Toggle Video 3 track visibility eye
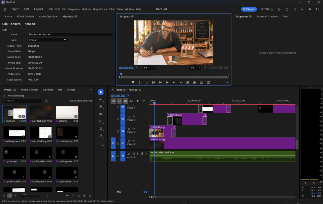 [133, 117]
